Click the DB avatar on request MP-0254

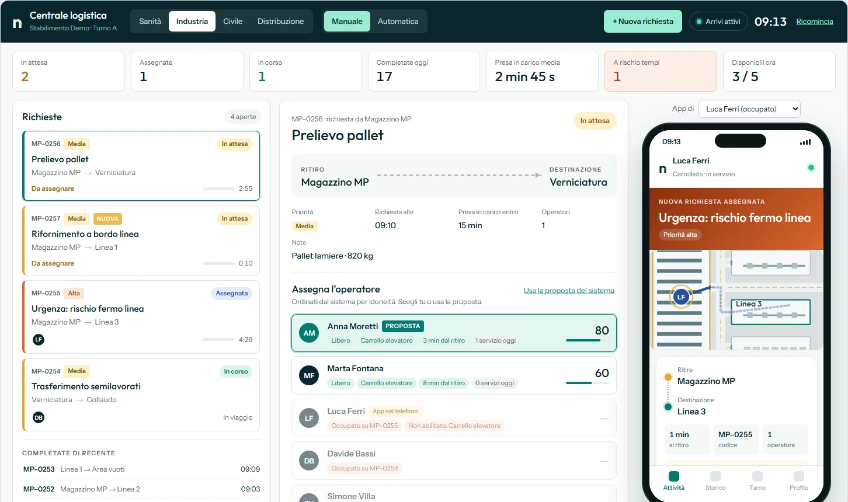pyautogui.click(x=39, y=417)
